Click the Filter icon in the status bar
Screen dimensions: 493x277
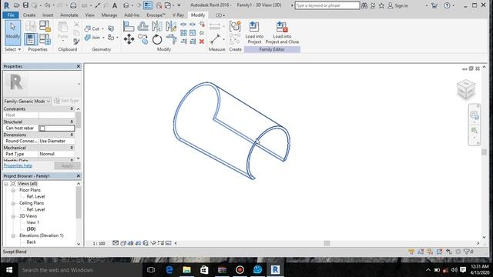tap(467, 252)
